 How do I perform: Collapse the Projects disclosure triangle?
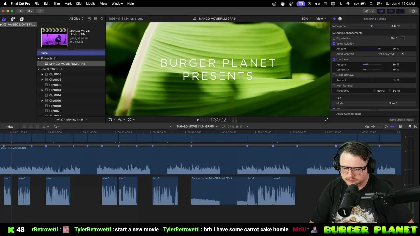click(x=39, y=58)
